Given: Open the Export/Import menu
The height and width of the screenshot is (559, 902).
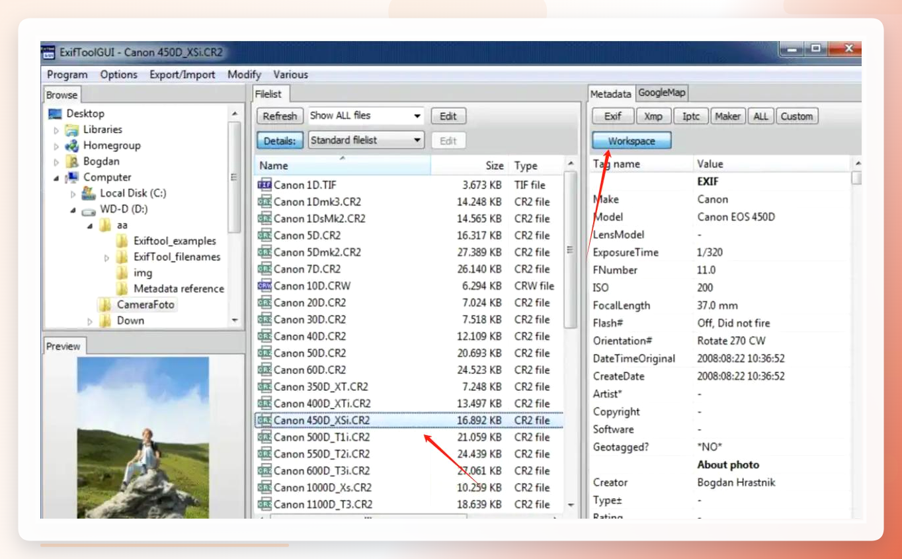Looking at the screenshot, I should (x=183, y=75).
